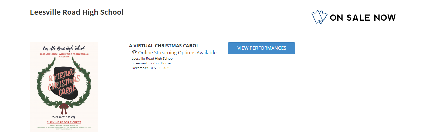Screen dimensions: 425x136
Task: Click the ticket stubs icon
Action: 319,17
